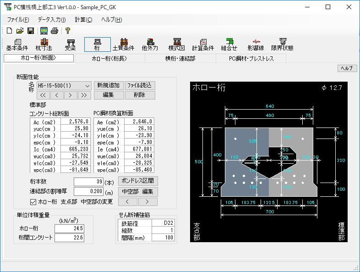Click the 編集 button
The height and width of the screenshot is (272, 360).
(x=109, y=95)
